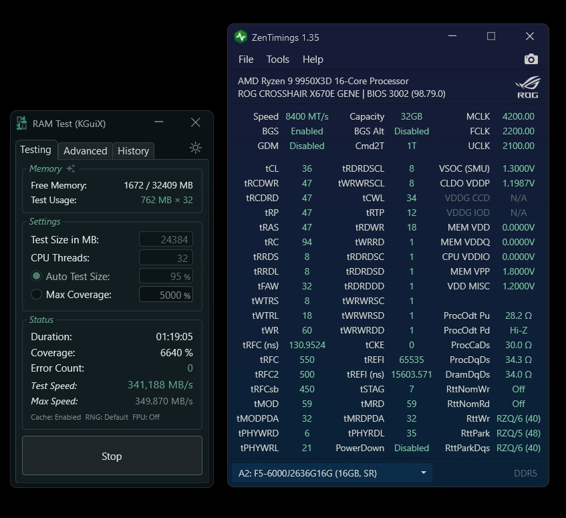The width and height of the screenshot is (566, 518).
Task: Click the Test Usage value 762 MB × 32
Action: point(166,200)
